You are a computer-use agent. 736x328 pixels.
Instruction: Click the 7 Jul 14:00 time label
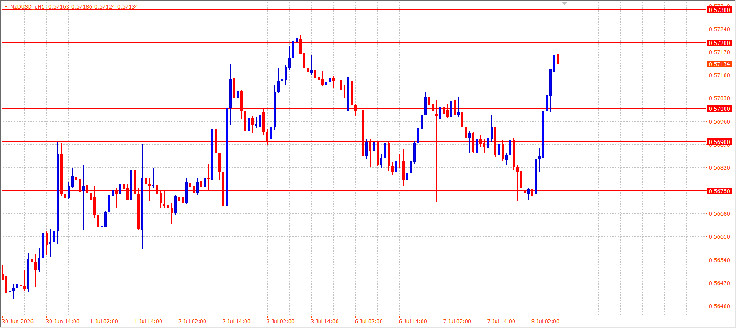tap(501, 322)
